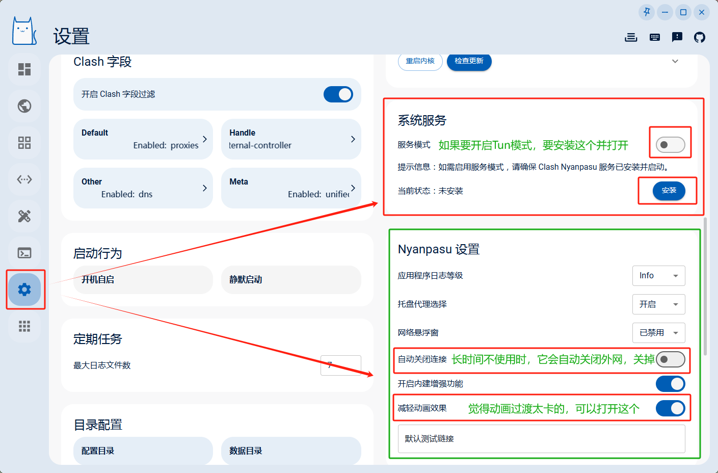Screen dimensions: 718x473
Task: Enable the 服务模式 switch
Action: 670,145
